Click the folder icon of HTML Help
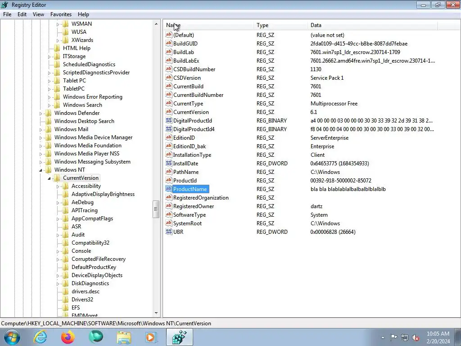This screenshot has width=461, height=346. point(57,48)
